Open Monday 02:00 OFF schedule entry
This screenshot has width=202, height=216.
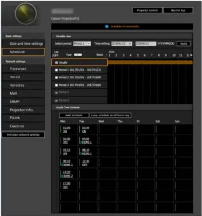[x=67, y=141]
